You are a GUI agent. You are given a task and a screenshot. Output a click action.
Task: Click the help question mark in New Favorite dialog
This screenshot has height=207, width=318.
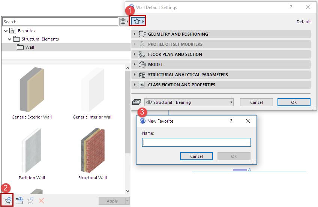click(x=231, y=121)
